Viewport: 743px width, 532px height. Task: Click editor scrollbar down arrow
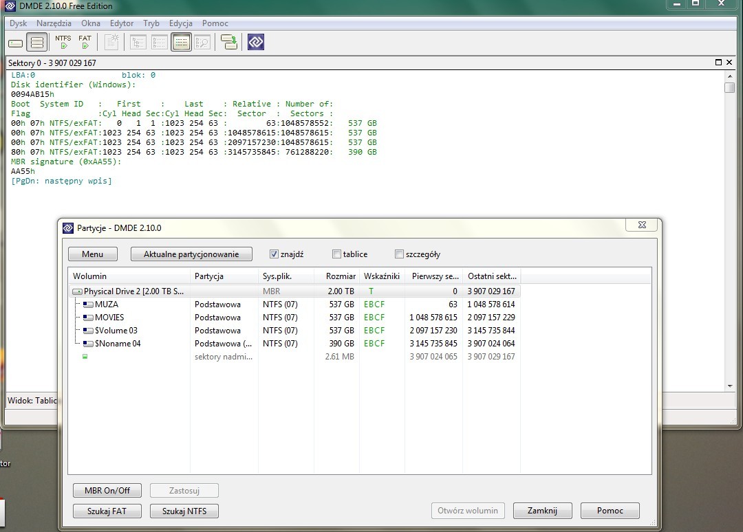730,386
